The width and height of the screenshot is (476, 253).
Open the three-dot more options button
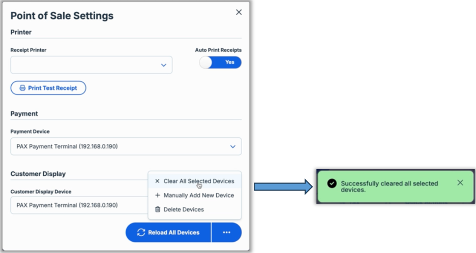pos(226,232)
